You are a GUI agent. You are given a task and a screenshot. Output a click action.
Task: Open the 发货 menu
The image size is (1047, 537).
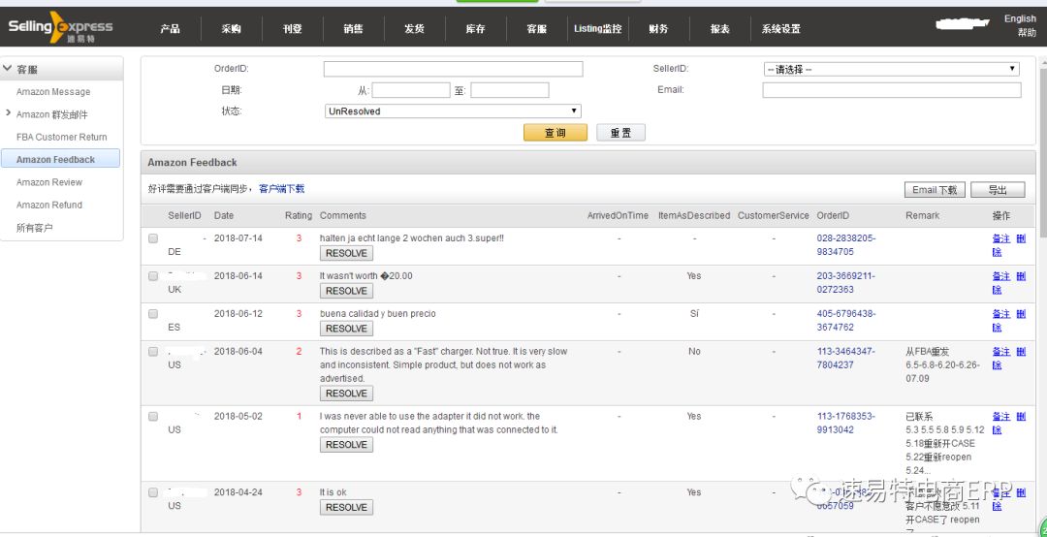pos(414,29)
